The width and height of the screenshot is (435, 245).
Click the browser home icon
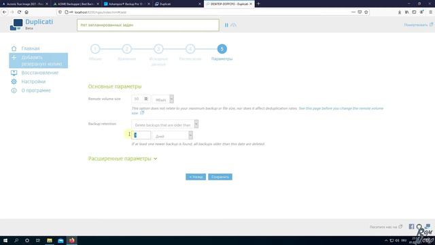[27, 12]
